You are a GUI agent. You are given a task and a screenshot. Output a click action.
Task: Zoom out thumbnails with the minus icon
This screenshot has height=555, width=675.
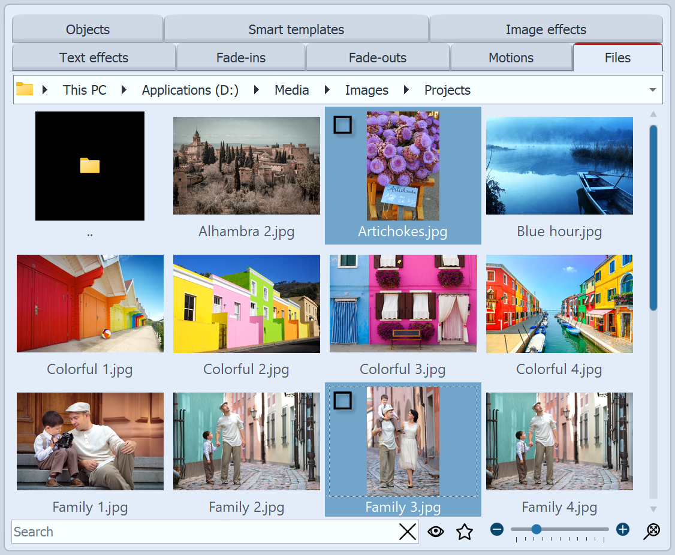coord(497,529)
